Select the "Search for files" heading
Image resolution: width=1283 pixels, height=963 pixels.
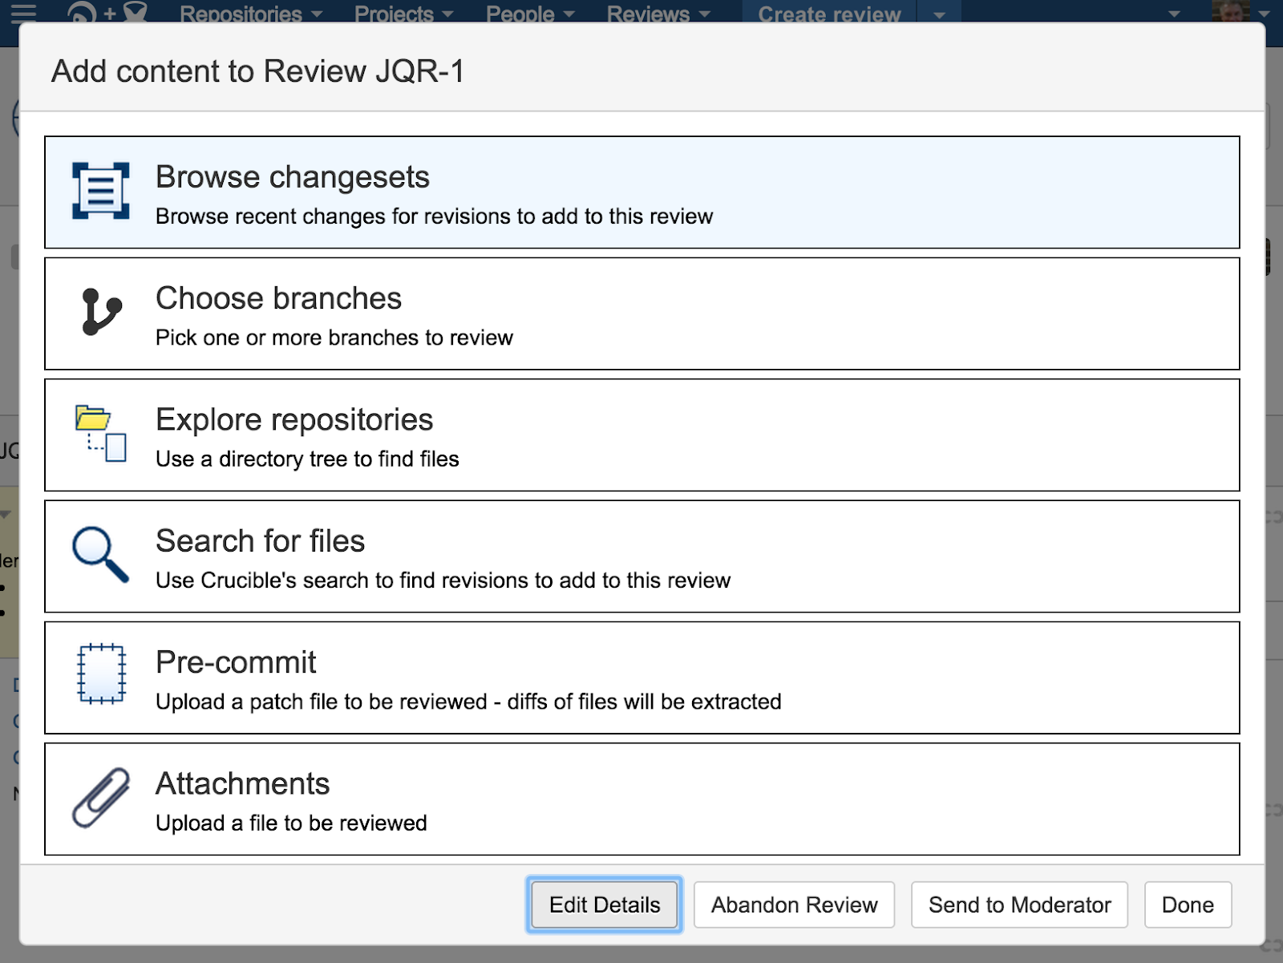tap(261, 541)
